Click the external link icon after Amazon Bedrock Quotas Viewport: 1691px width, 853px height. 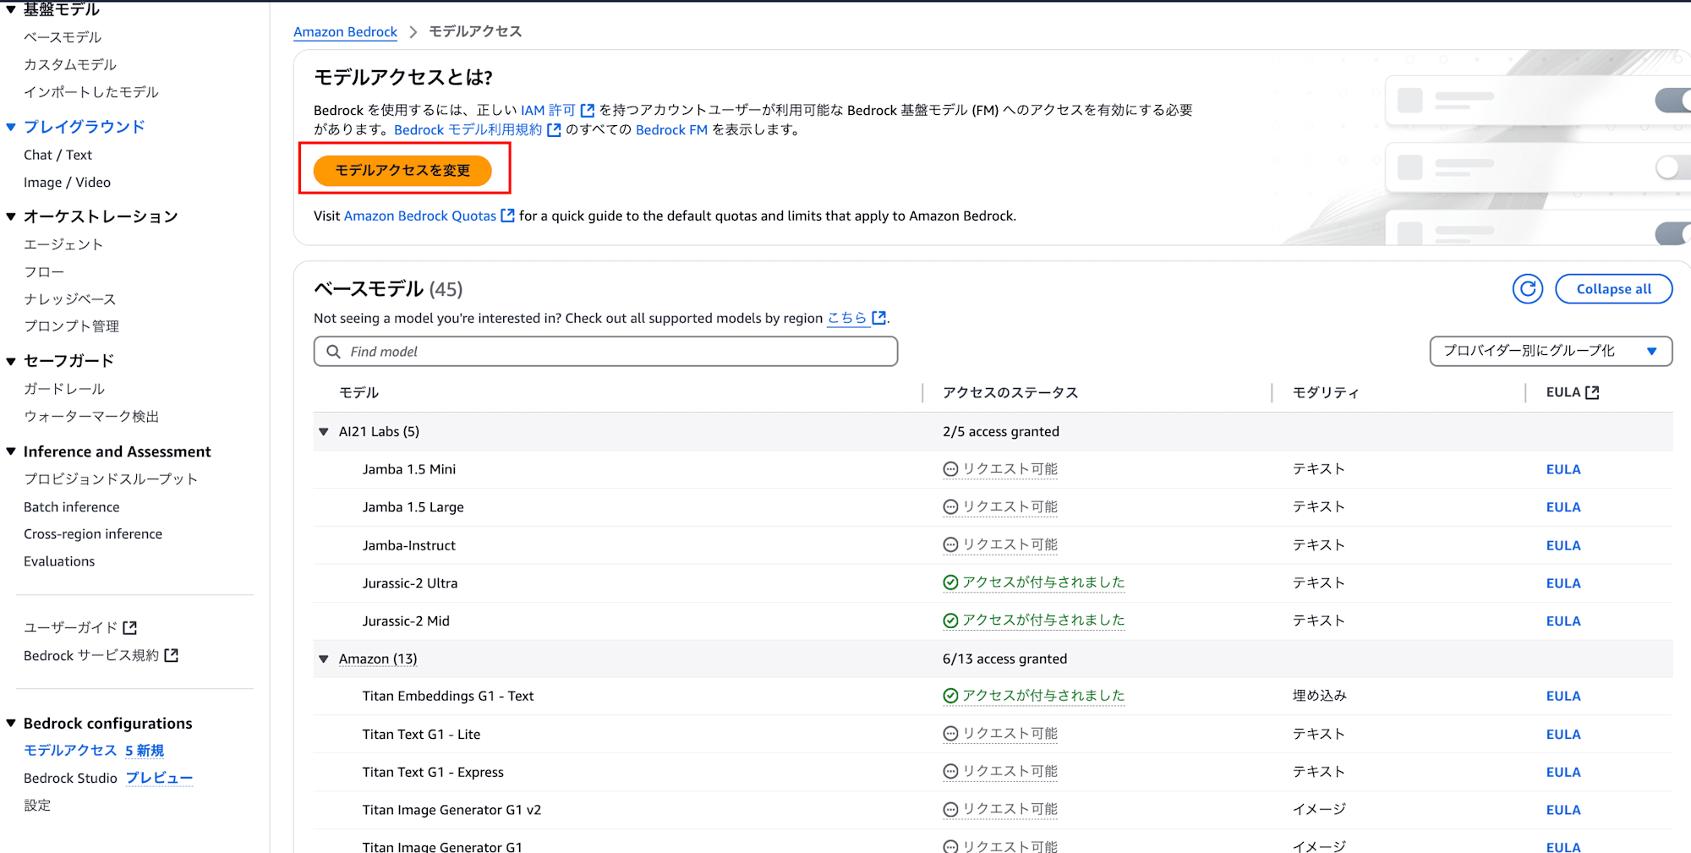click(507, 216)
